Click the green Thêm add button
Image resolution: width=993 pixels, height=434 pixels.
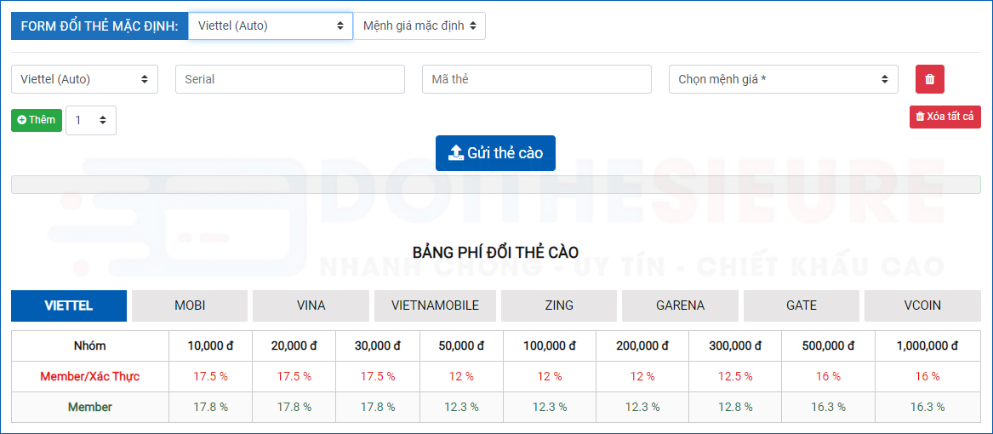(37, 120)
